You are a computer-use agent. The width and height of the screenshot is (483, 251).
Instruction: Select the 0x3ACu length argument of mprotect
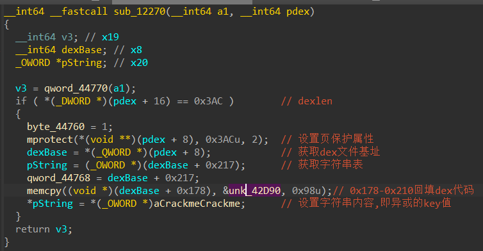tap(223, 140)
